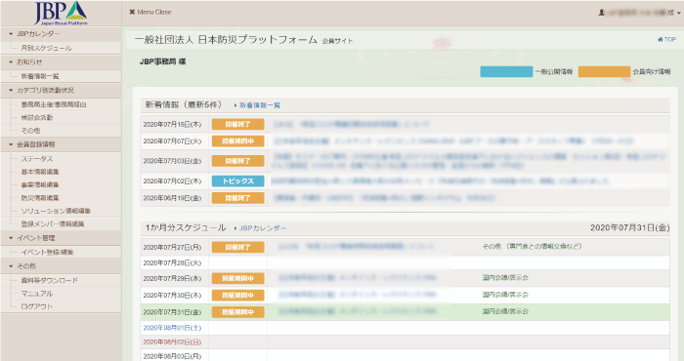Open the news title in 2020年06月19日 row

click(x=384, y=198)
